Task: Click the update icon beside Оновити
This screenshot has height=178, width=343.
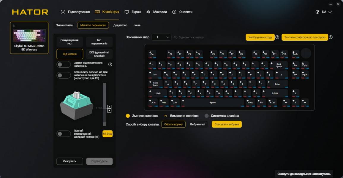Action: pyautogui.click(x=174, y=12)
